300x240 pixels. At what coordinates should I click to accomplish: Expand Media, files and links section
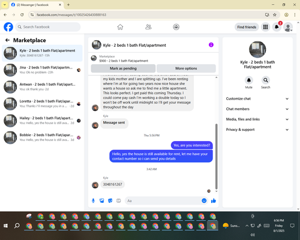tap(257, 119)
